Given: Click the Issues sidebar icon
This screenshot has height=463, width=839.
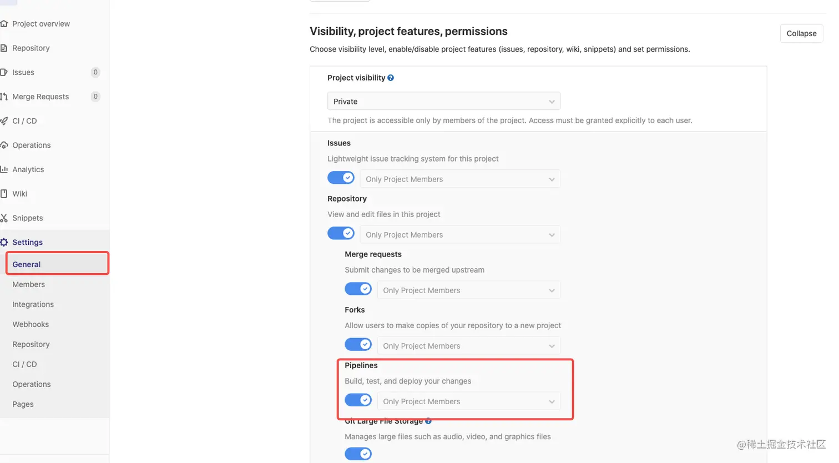Looking at the screenshot, I should [4, 72].
